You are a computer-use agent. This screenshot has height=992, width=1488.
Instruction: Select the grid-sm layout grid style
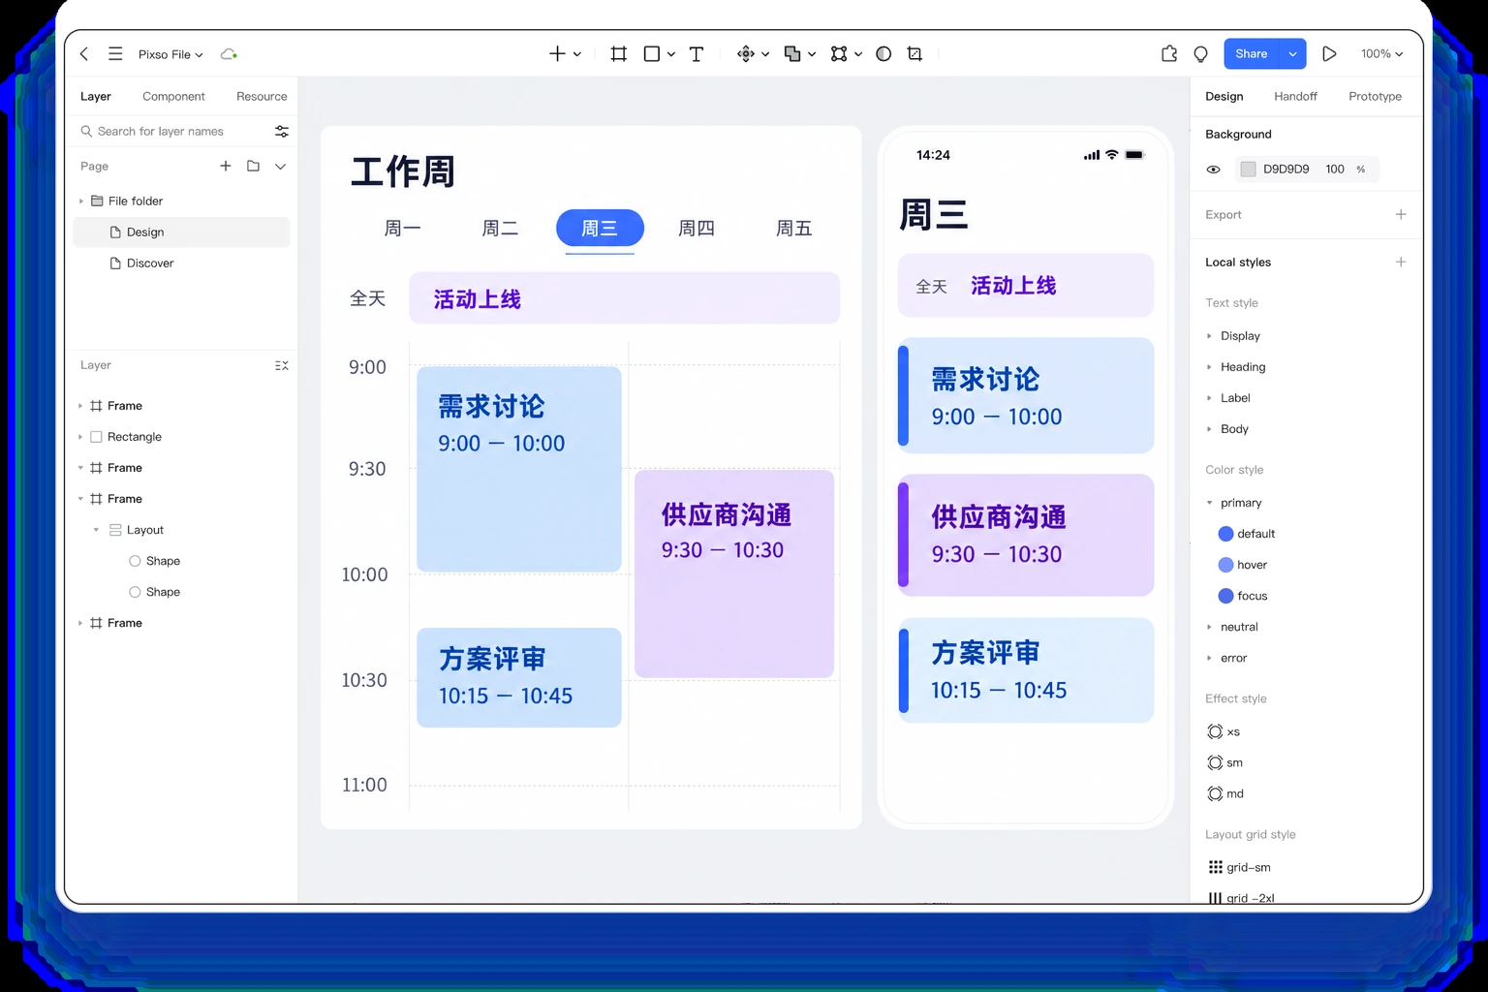click(1239, 867)
